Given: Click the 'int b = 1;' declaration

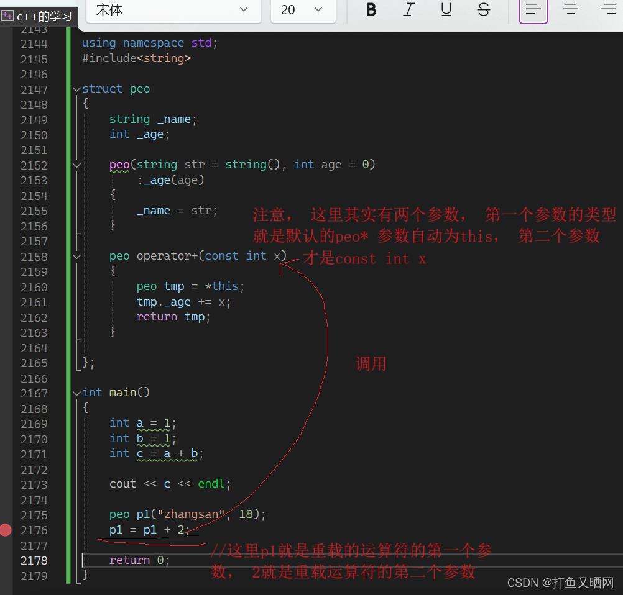Looking at the screenshot, I should pos(142,438).
